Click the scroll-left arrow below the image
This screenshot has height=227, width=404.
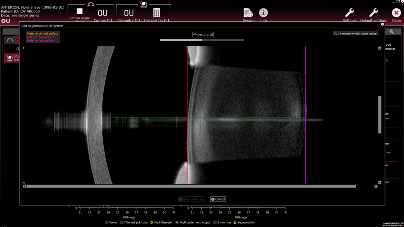24,186
